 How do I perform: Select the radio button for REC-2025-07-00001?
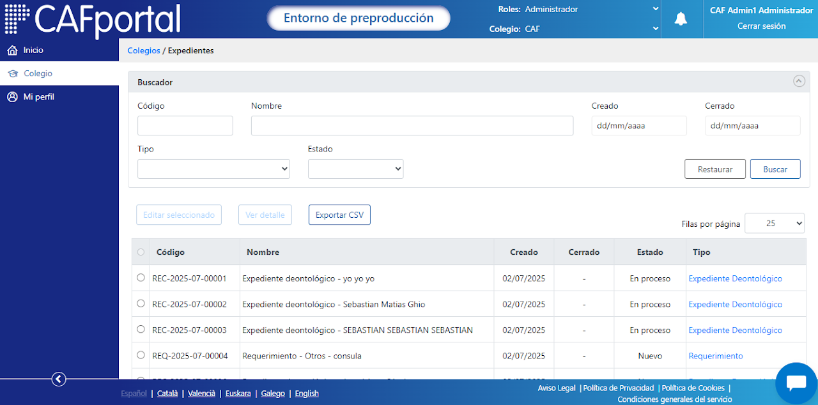click(x=141, y=278)
